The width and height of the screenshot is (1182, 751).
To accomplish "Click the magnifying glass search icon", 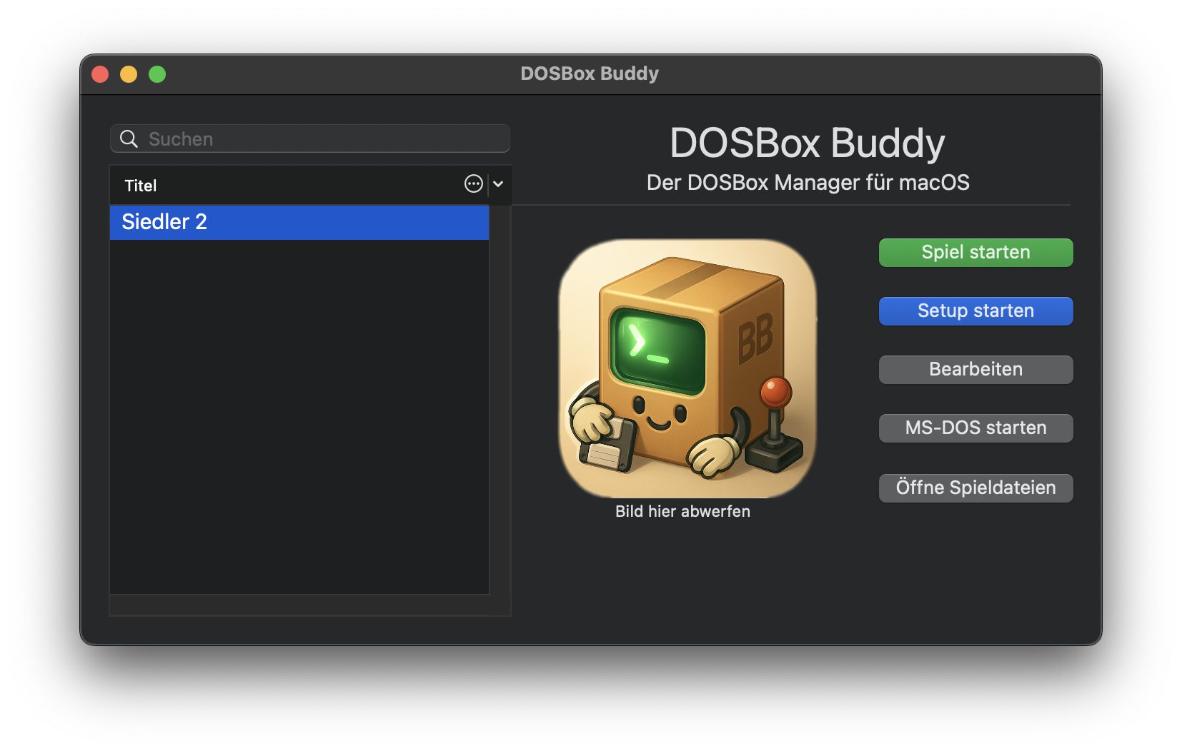I will [x=129, y=138].
